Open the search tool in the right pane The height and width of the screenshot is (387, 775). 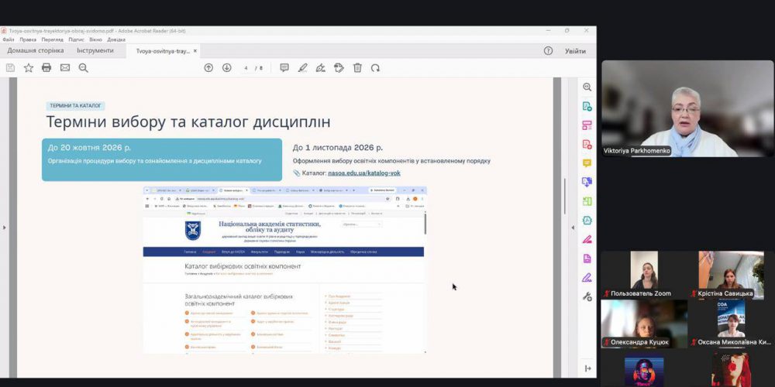pos(587,87)
